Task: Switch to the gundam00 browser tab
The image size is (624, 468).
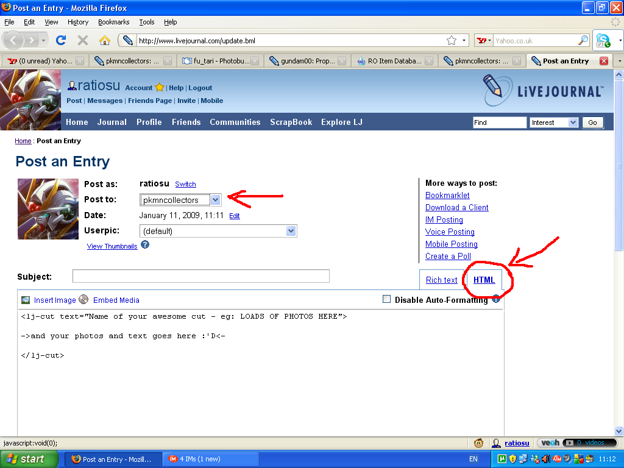Action: [x=307, y=61]
